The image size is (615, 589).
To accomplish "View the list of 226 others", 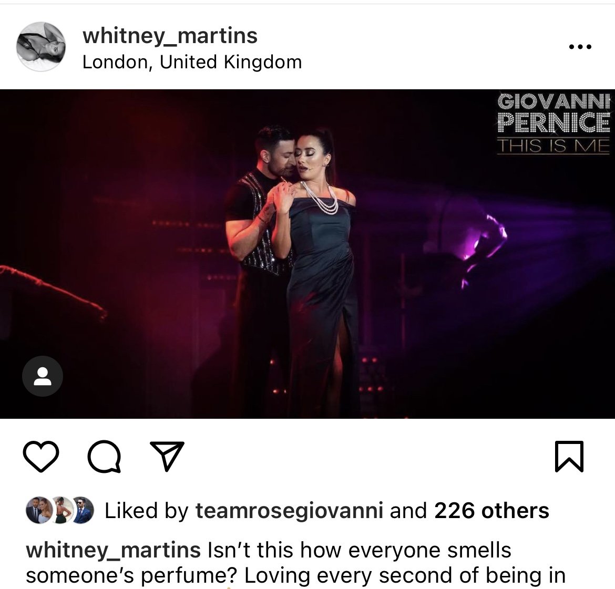I will [x=491, y=511].
